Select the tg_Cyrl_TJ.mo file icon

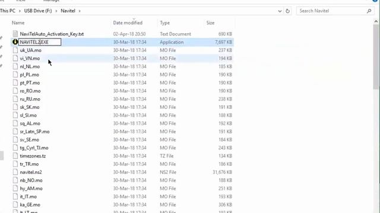coord(15,148)
